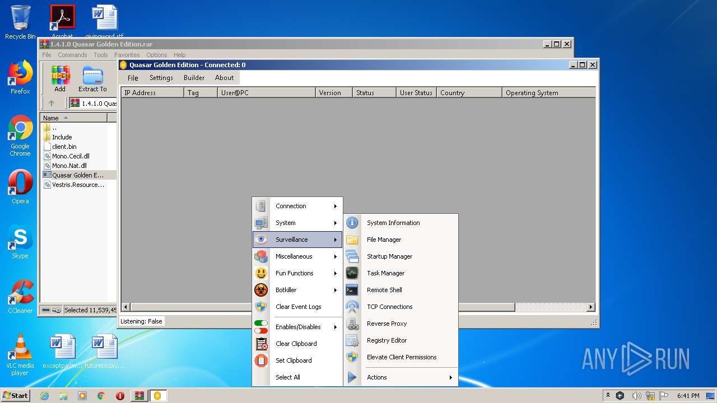Sort by IP Address column header
This screenshot has width=717, height=403.
tap(152, 93)
